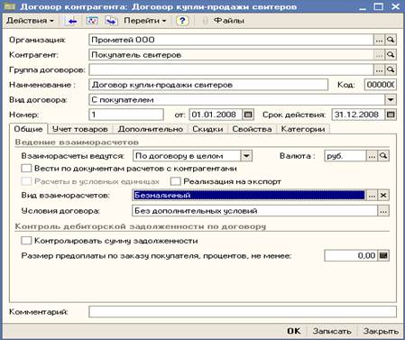Image resolution: width=405 pixels, height=340 pixels.
Task: Open the Действия menu
Action: coord(30,21)
